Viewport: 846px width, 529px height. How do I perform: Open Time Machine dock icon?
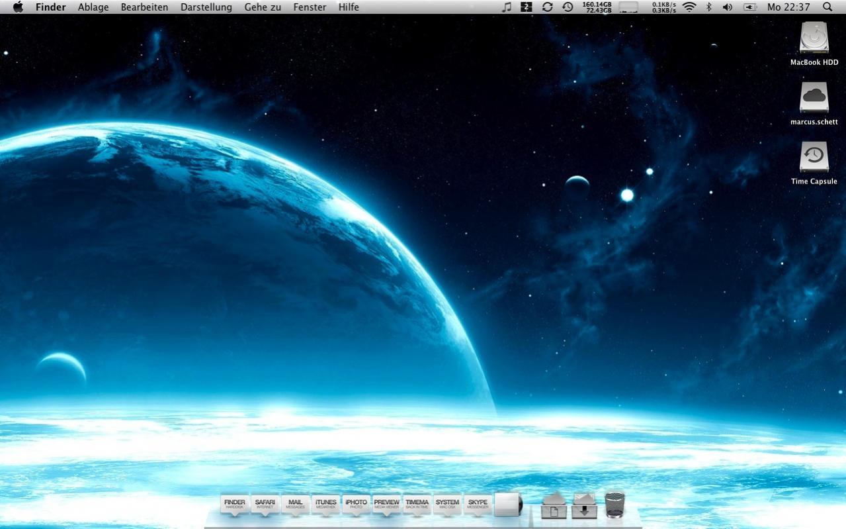pyautogui.click(x=417, y=505)
